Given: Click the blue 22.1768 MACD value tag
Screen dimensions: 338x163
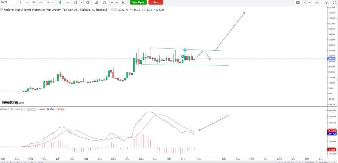Looking at the screenshot, I should tap(332, 134).
